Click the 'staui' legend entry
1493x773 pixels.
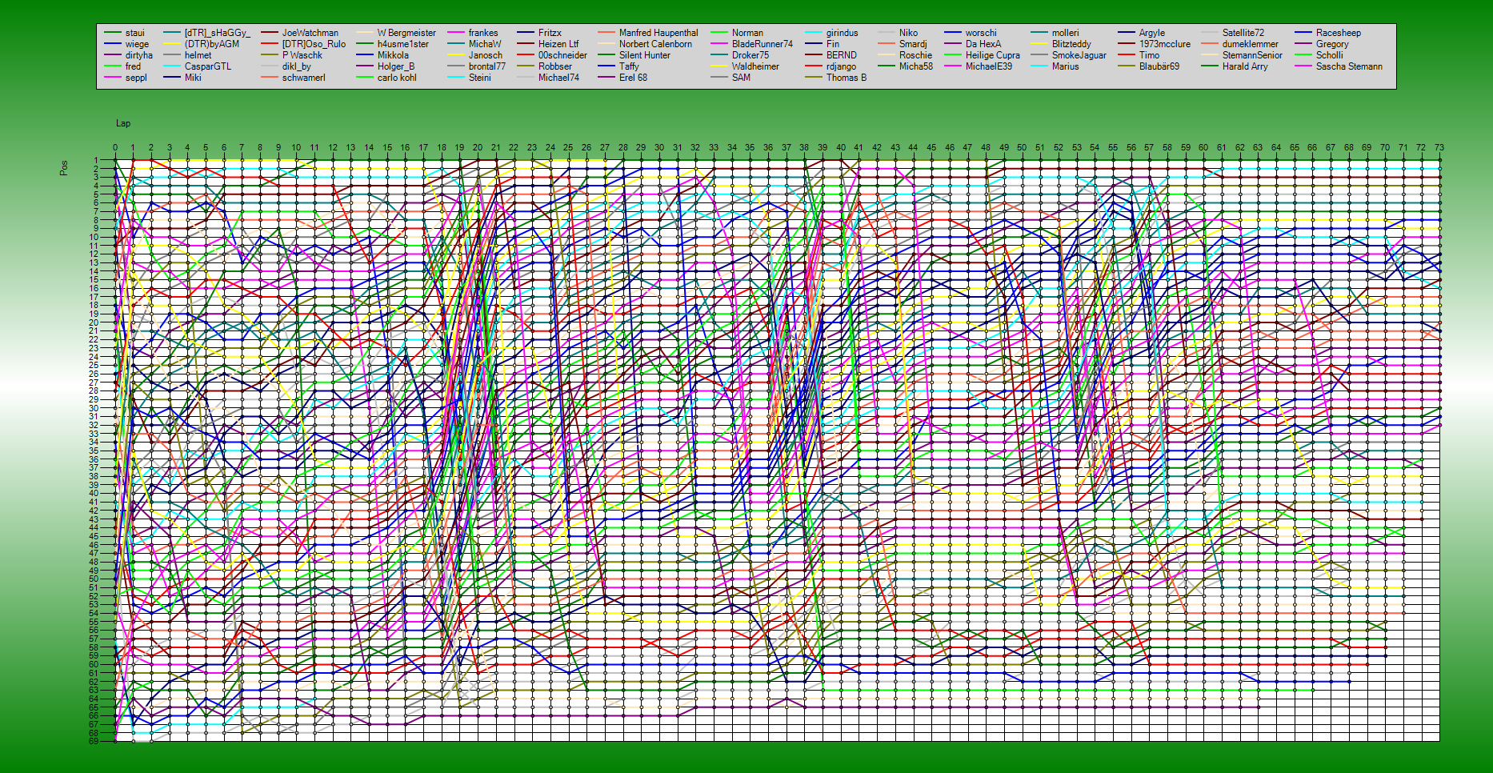[135, 33]
